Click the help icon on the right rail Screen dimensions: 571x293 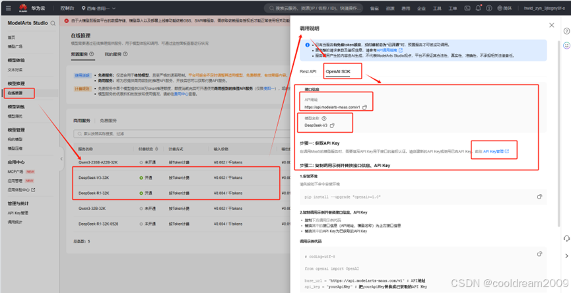(x=566, y=31)
